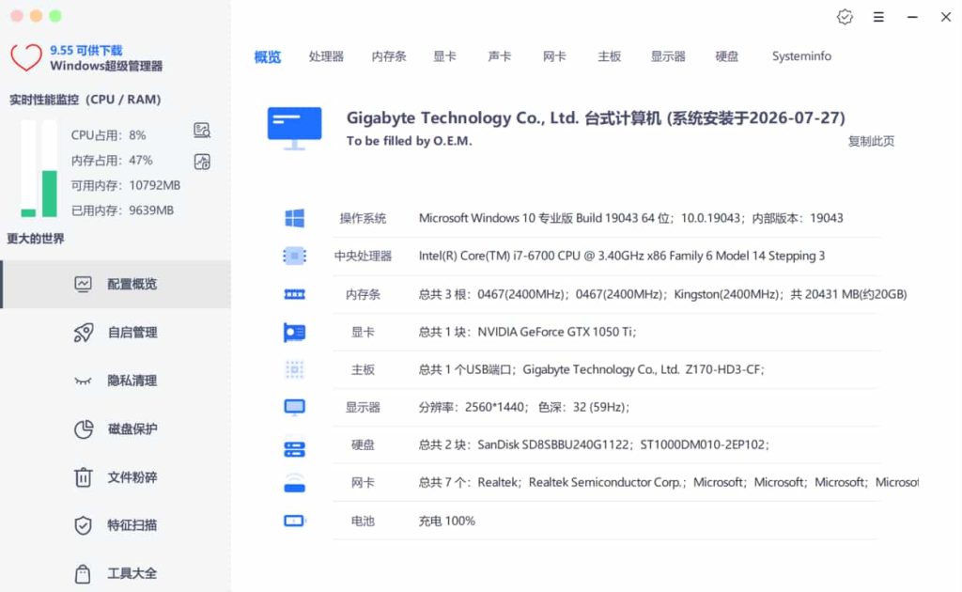Open the Systeminfo tab

(x=801, y=56)
